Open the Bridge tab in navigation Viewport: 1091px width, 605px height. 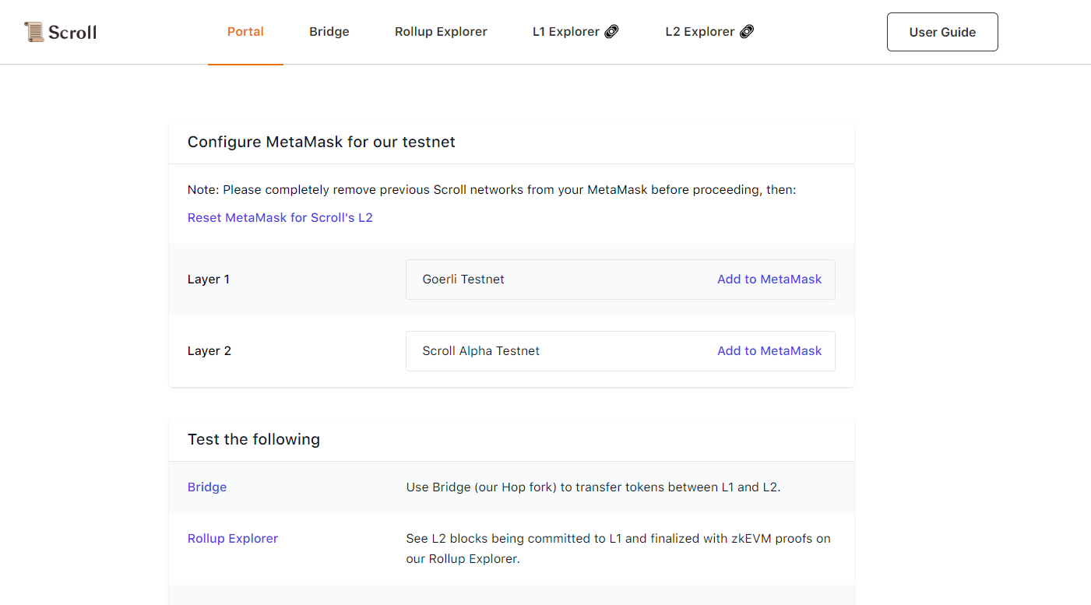[329, 32]
